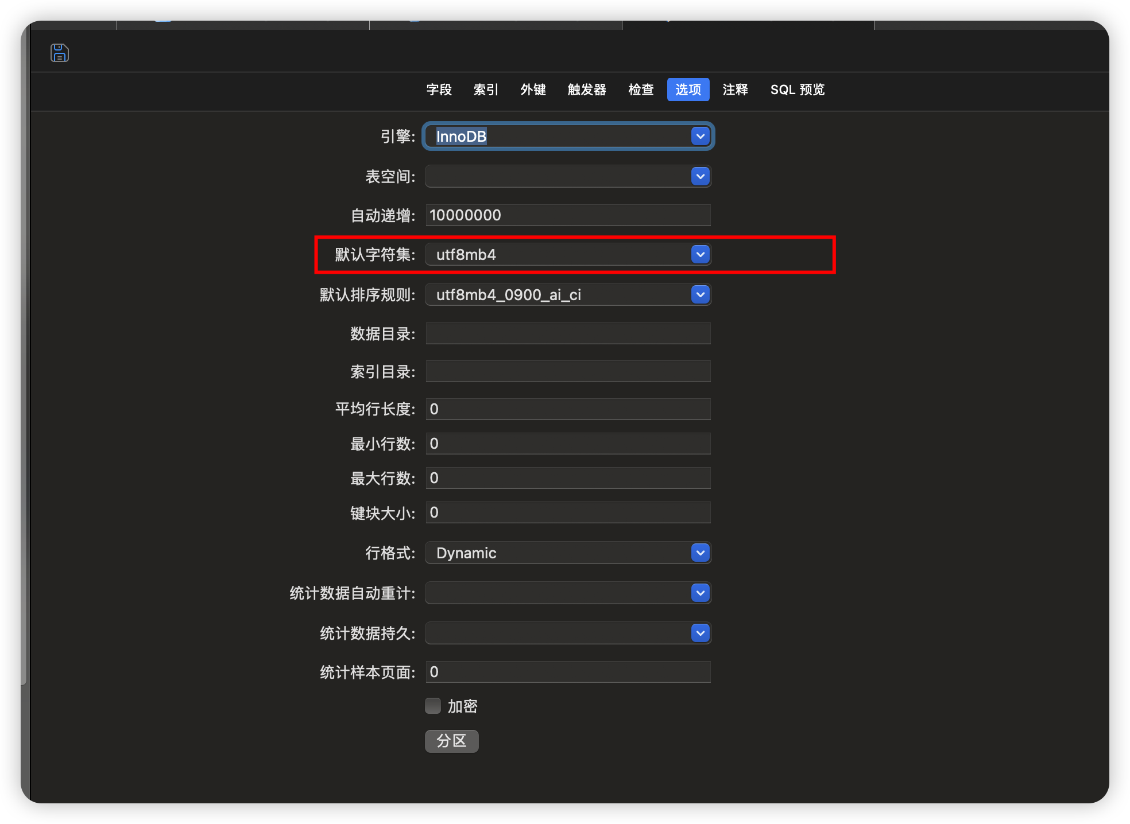The width and height of the screenshot is (1130, 824).
Task: Open the 触发器 tab
Action: pyautogui.click(x=587, y=90)
